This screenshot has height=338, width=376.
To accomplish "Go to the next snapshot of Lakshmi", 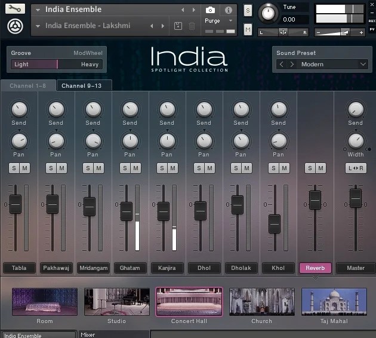I will (x=163, y=26).
